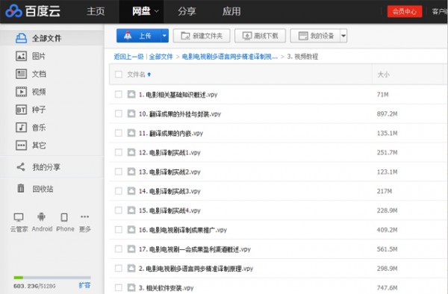448x294 pixels.
Task: Click the 897.2M size cell
Action: click(x=387, y=114)
